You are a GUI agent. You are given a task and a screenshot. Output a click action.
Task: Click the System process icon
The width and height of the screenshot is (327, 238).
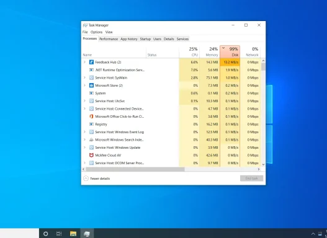click(91, 93)
